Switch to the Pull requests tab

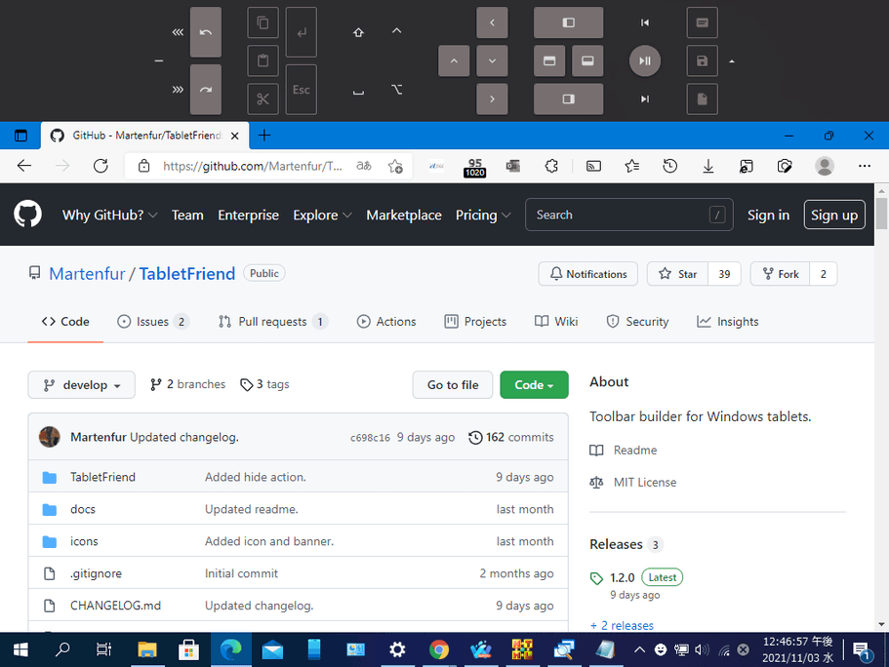tap(272, 322)
